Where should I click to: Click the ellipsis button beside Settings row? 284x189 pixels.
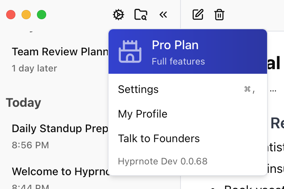[x=273, y=90]
